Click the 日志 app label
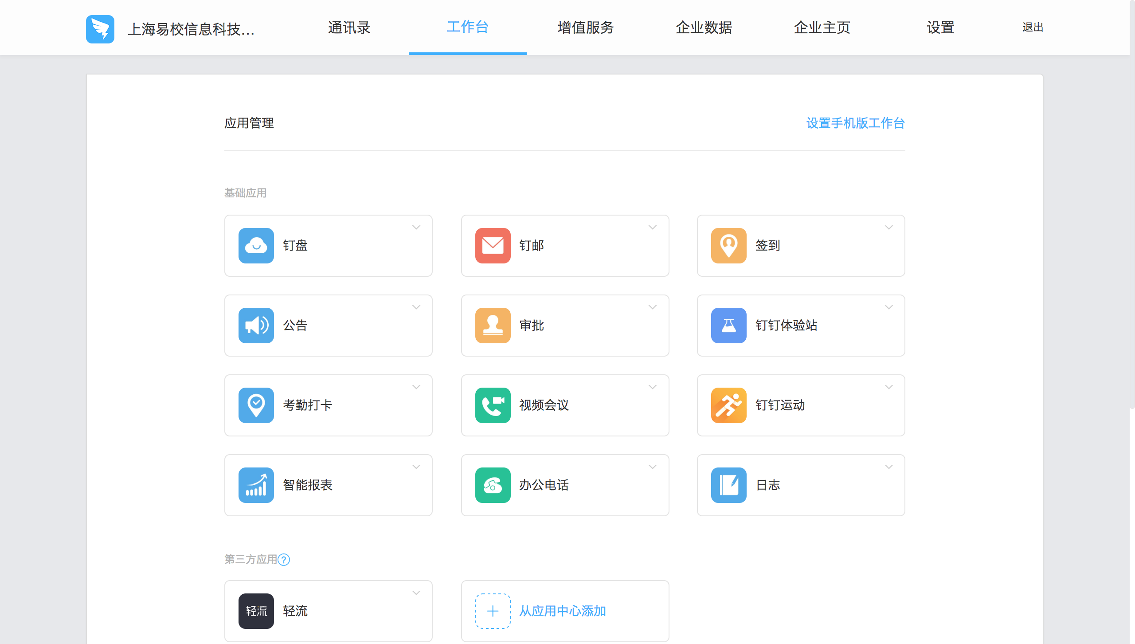This screenshot has height=644, width=1135. (x=768, y=485)
